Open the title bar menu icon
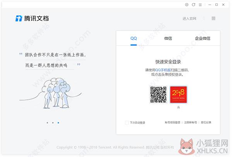 (x=200, y=5)
